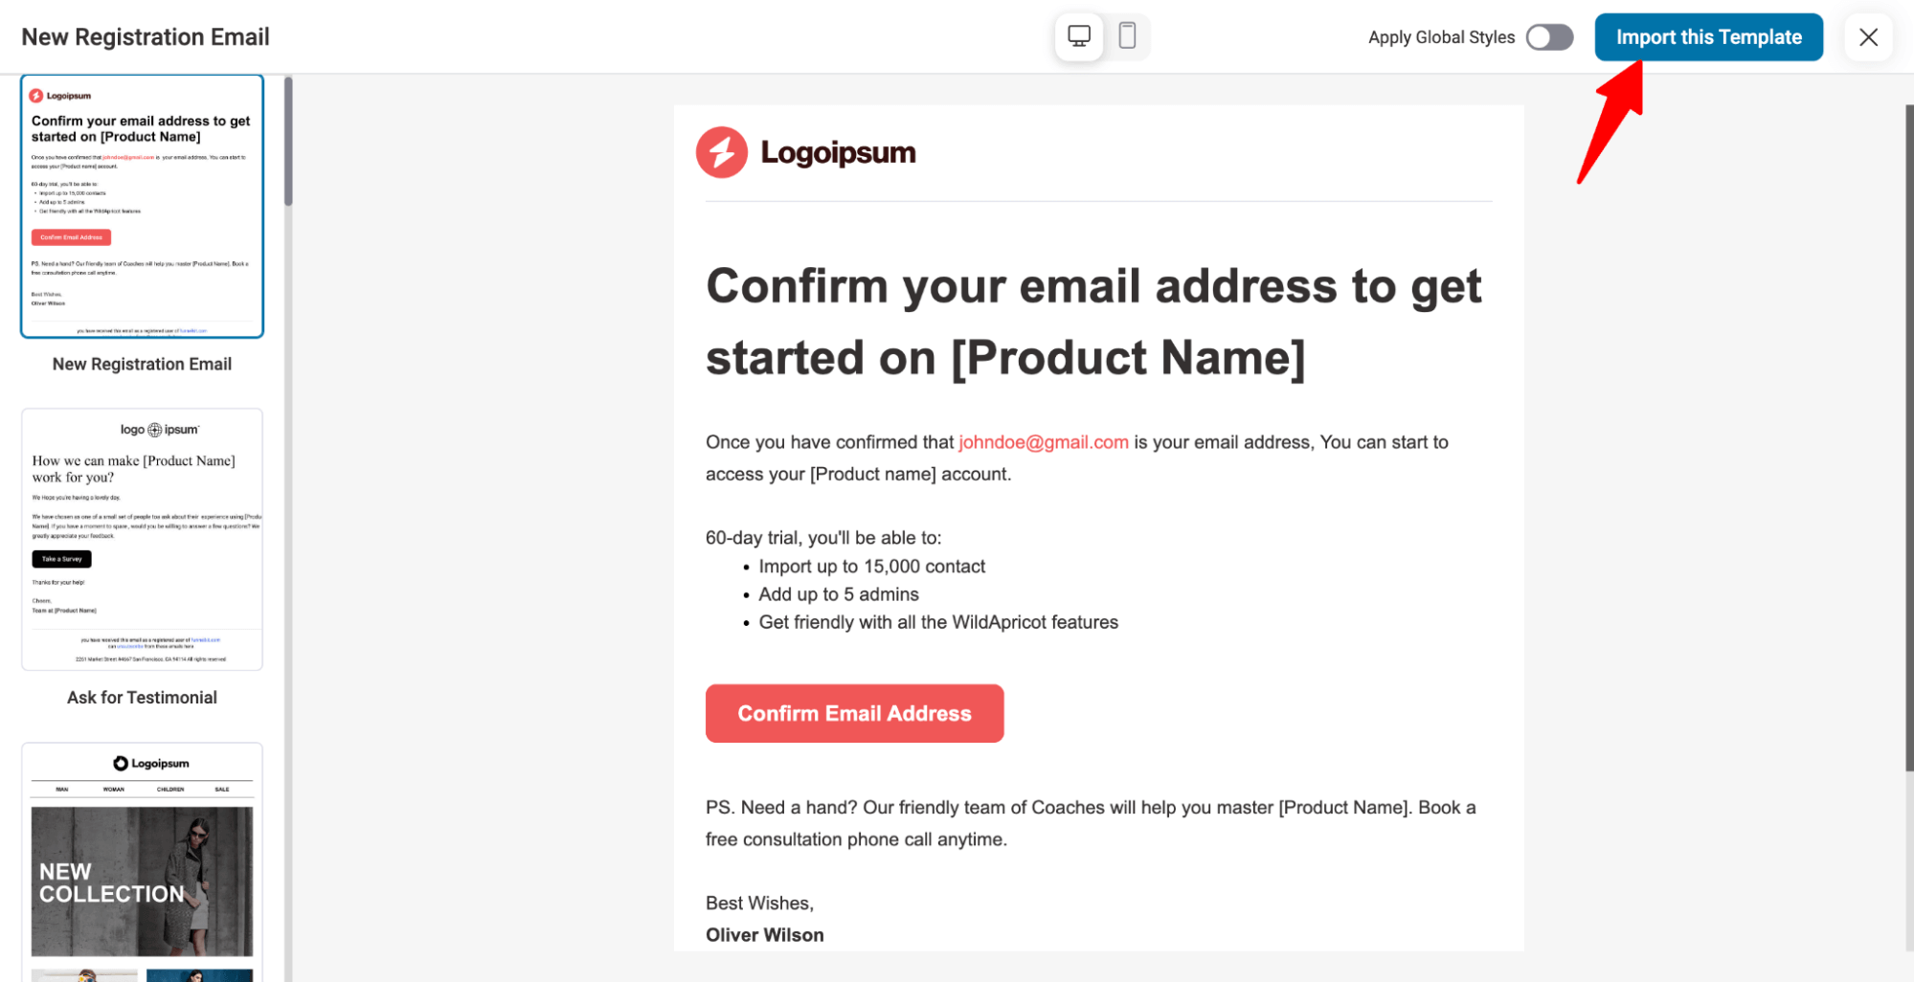Screen dimensions: 1914x982
Task: Click the logo ipsum globe icon in thumbnail
Action: point(154,430)
